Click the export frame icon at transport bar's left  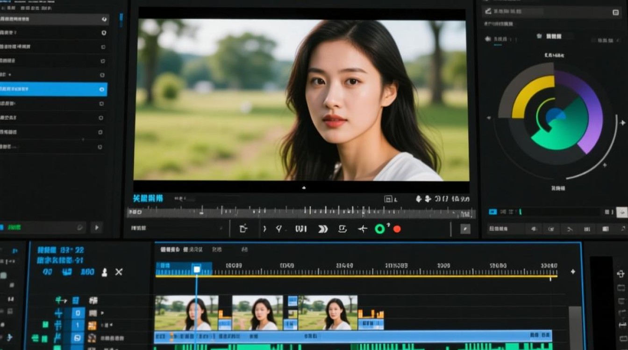pyautogui.click(x=243, y=229)
